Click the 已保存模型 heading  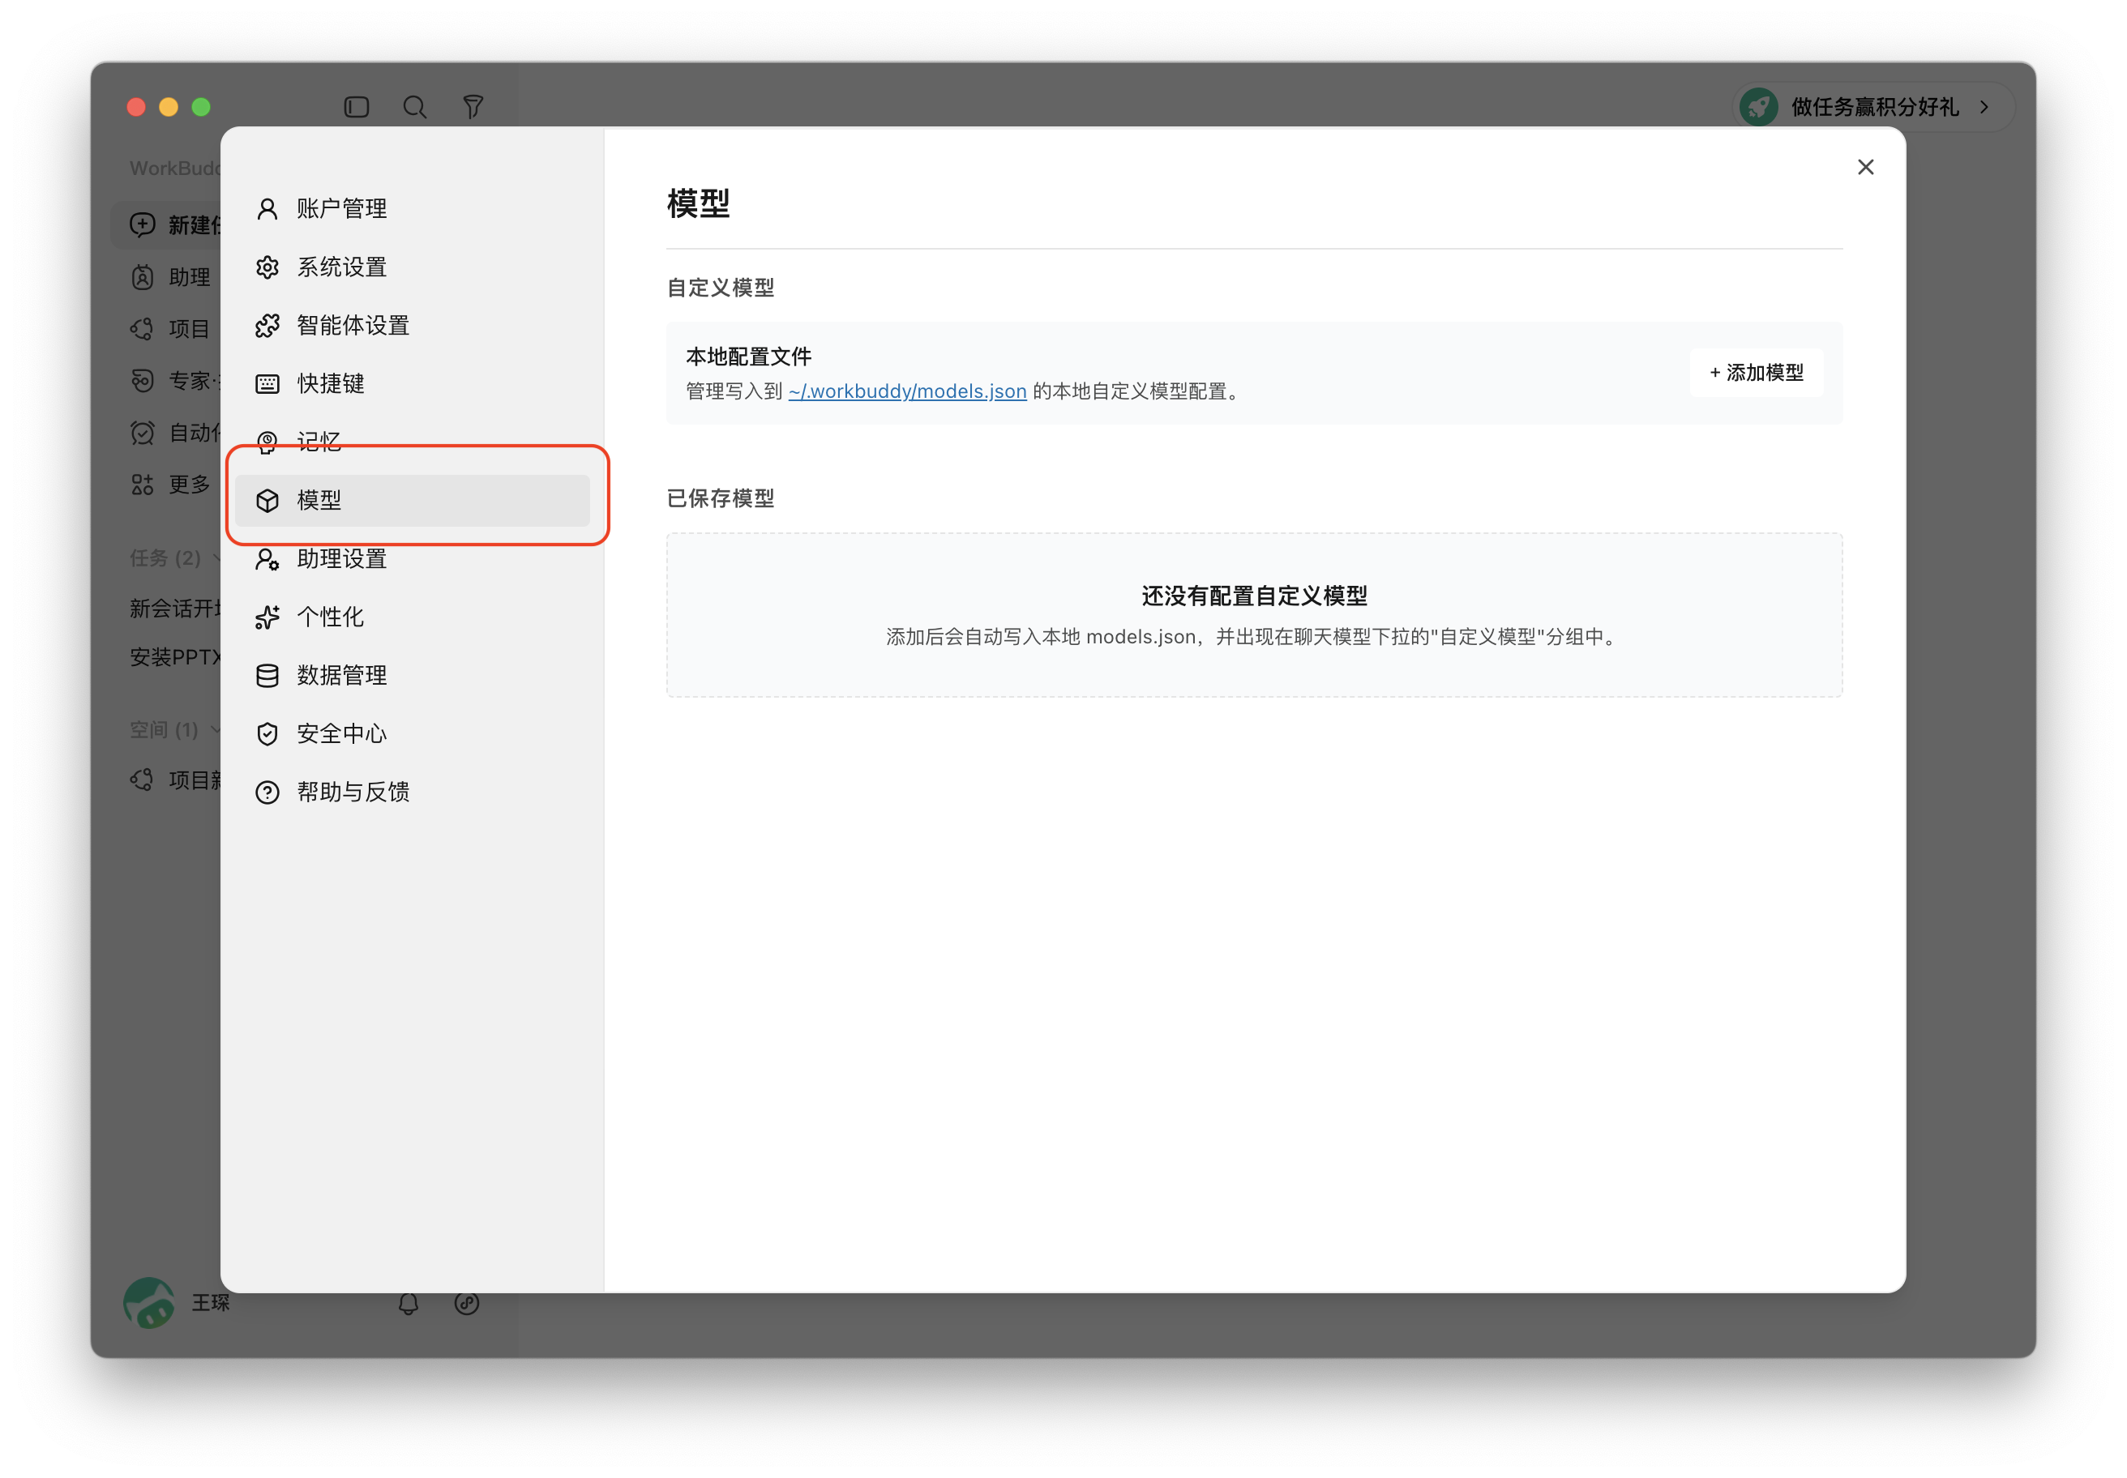[x=720, y=498]
